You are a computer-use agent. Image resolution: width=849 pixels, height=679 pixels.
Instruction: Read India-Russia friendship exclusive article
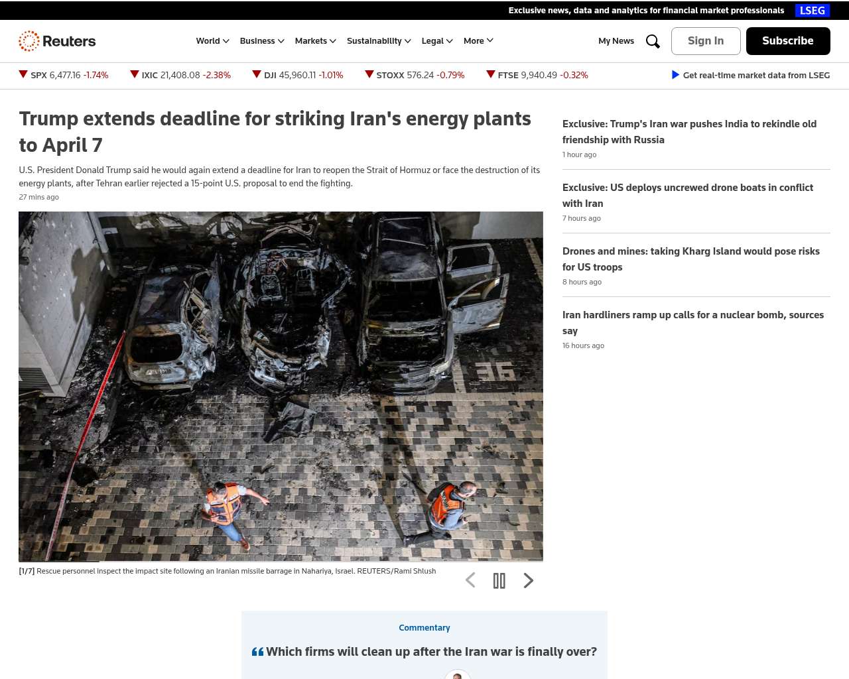click(689, 132)
